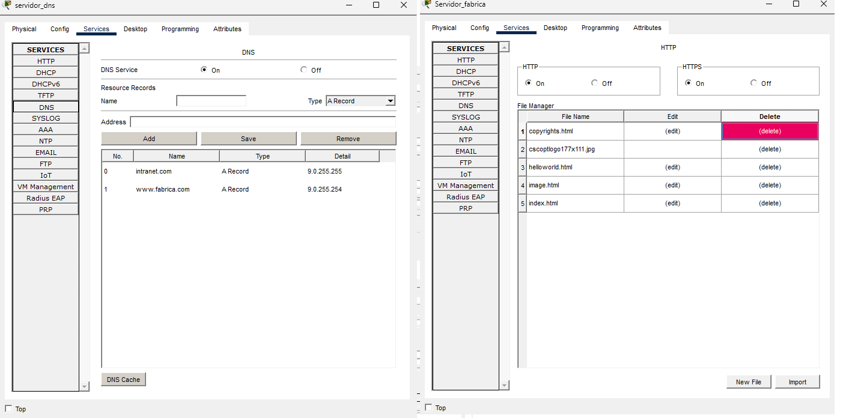858x418 pixels.
Task: Select HTTPS Off radio button
Action: tap(753, 83)
